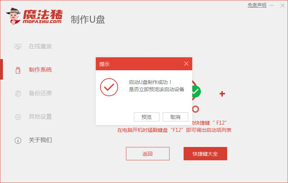This screenshot has width=288, height=183.
Task: Go to 关于我们 section
Action: click(x=40, y=140)
